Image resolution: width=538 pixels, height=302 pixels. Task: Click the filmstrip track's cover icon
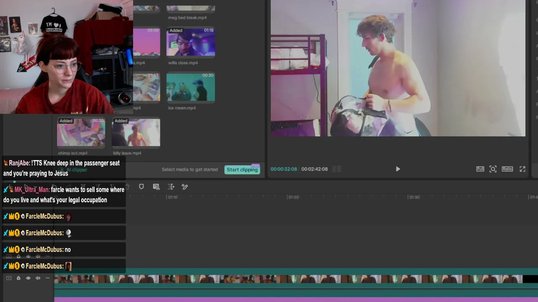click(x=9, y=278)
